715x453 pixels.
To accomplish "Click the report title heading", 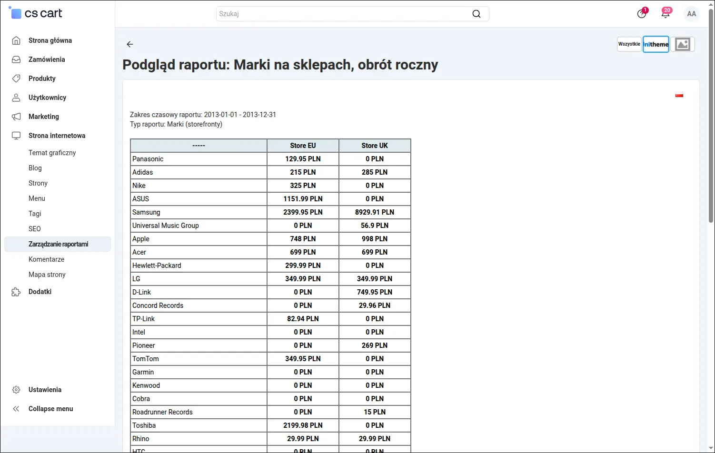I will tap(280, 65).
